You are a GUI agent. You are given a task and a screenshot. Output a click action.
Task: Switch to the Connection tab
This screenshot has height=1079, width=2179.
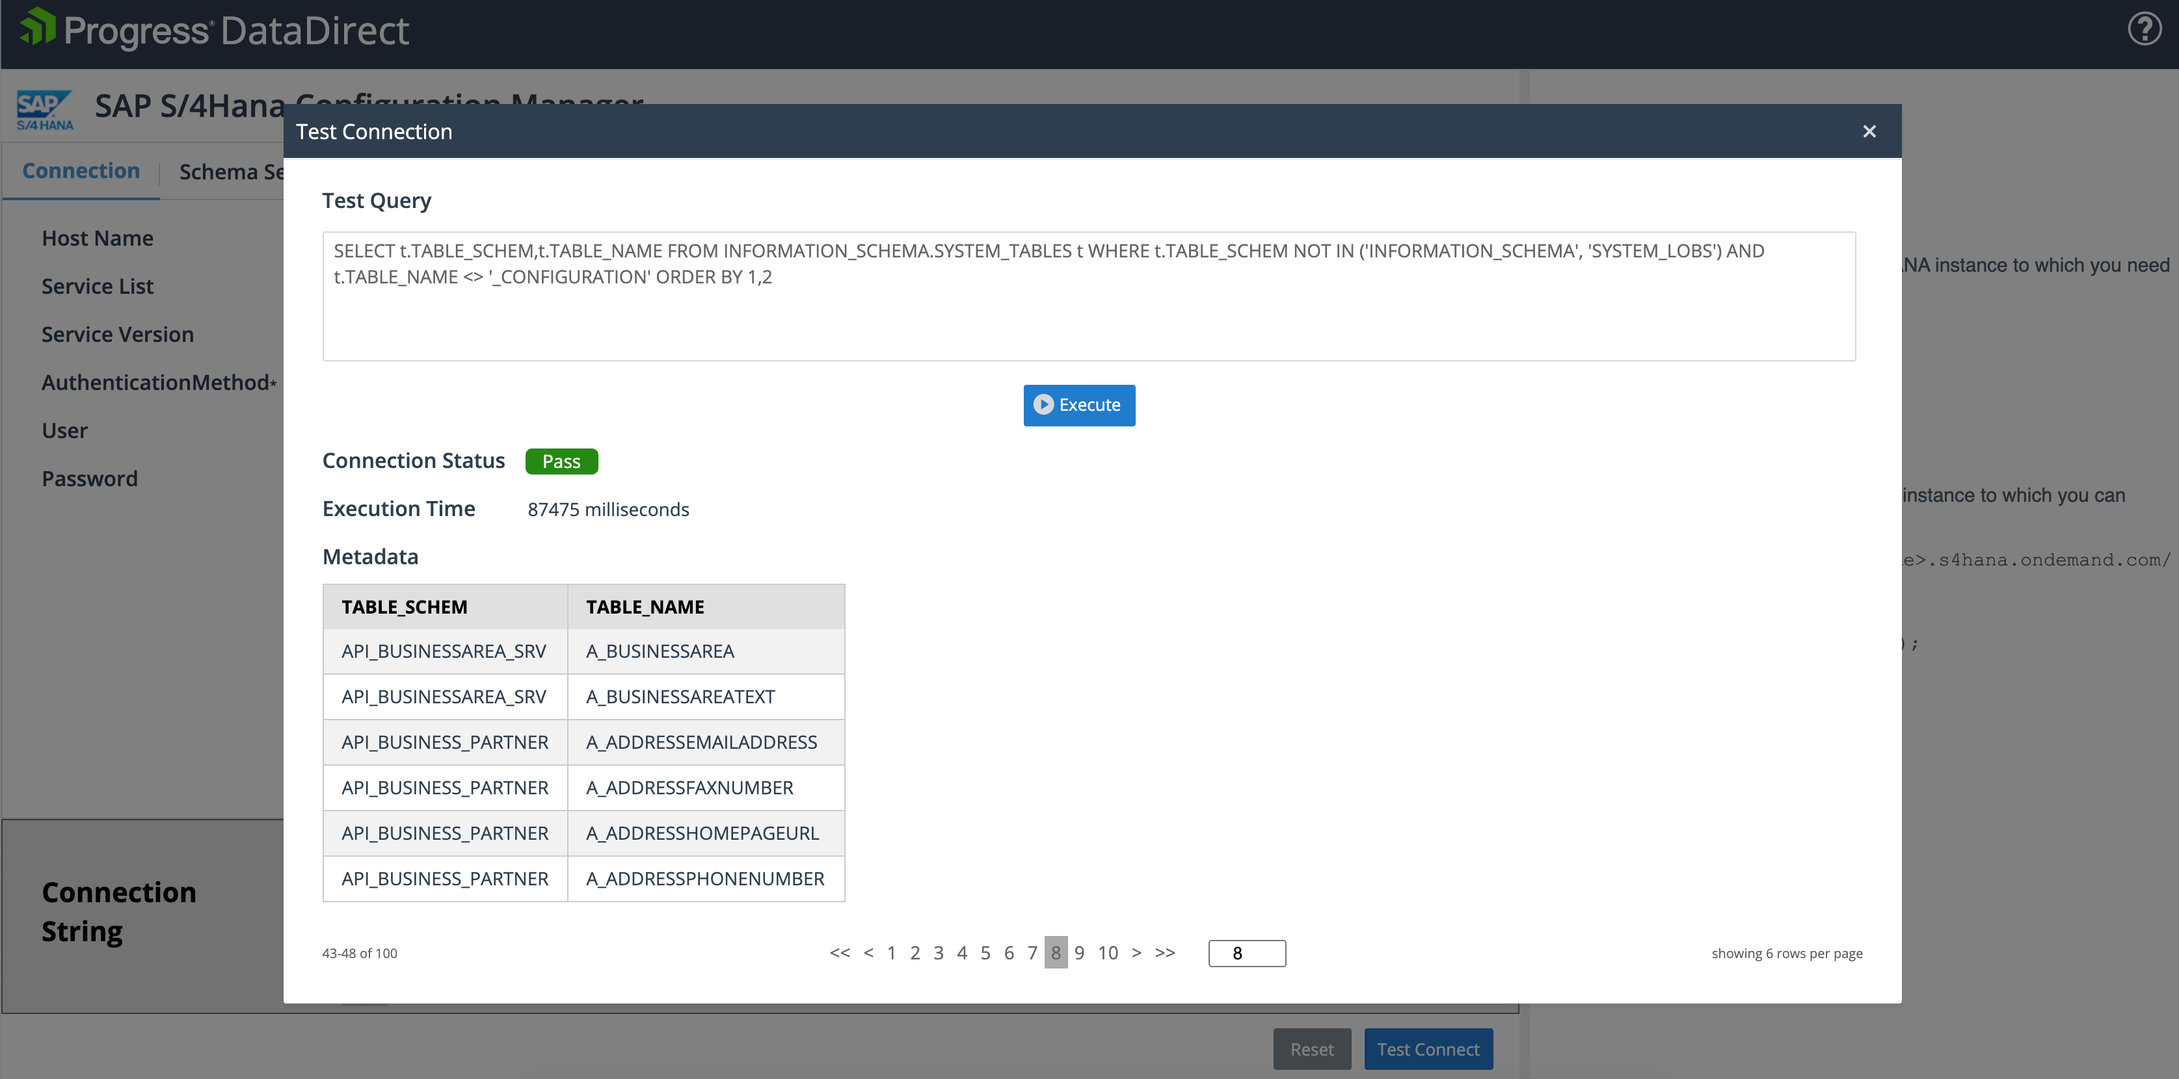click(81, 170)
